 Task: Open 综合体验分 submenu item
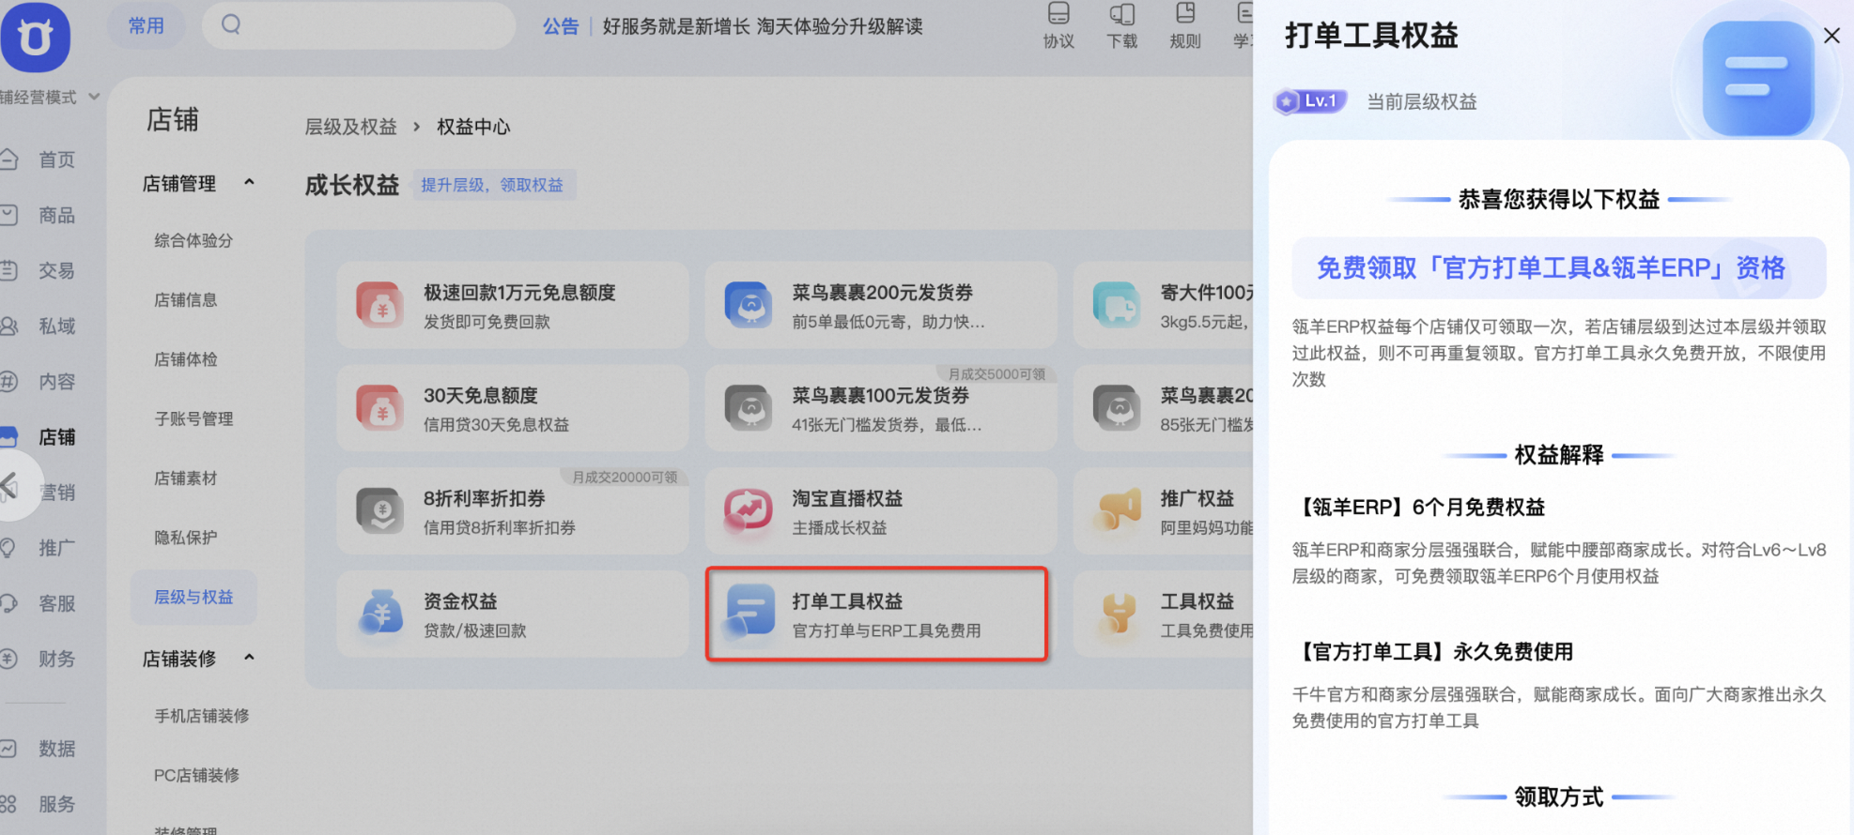click(x=193, y=240)
